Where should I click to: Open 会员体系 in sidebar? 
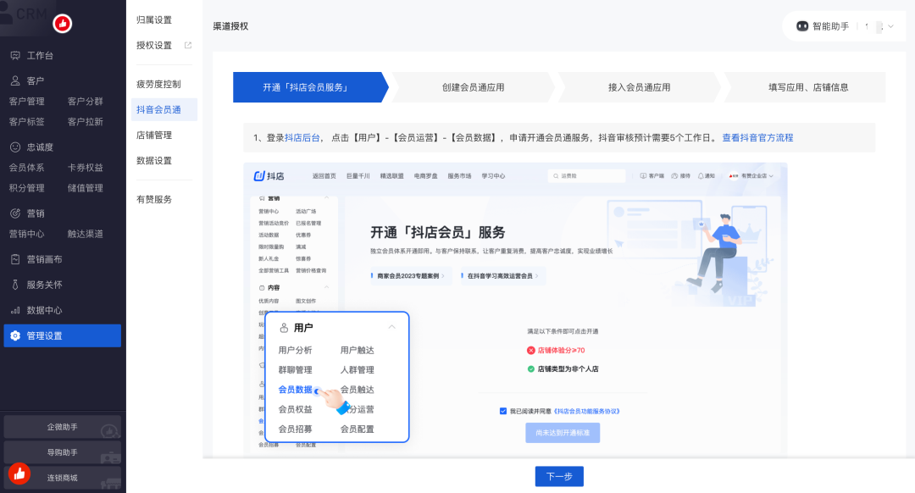(27, 168)
